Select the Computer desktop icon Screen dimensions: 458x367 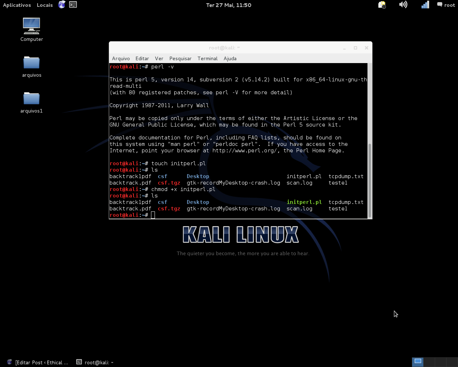pyautogui.click(x=31, y=30)
